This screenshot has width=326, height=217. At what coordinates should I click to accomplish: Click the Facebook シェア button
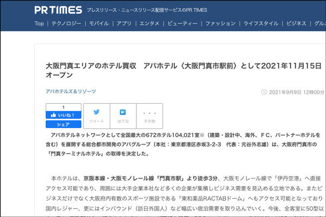64,124
